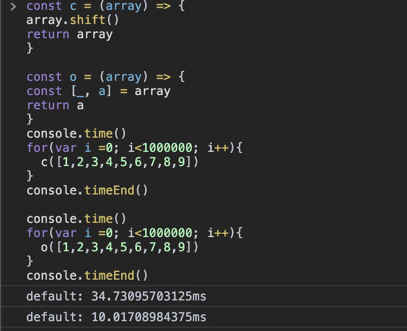
Task: Click the 'return a' statement
Action: (x=55, y=105)
